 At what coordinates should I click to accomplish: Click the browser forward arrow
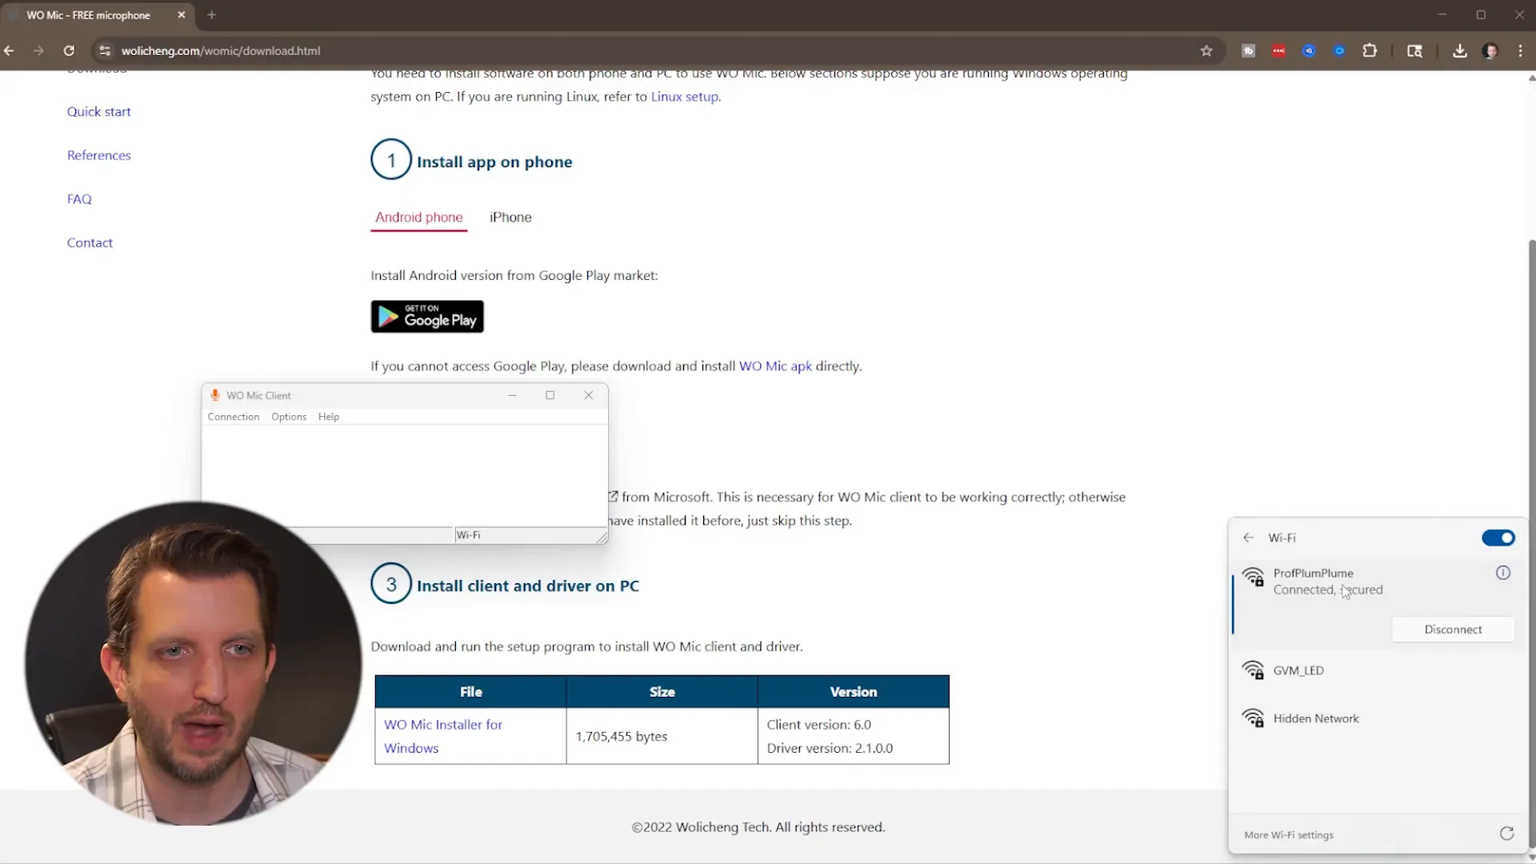tap(38, 50)
